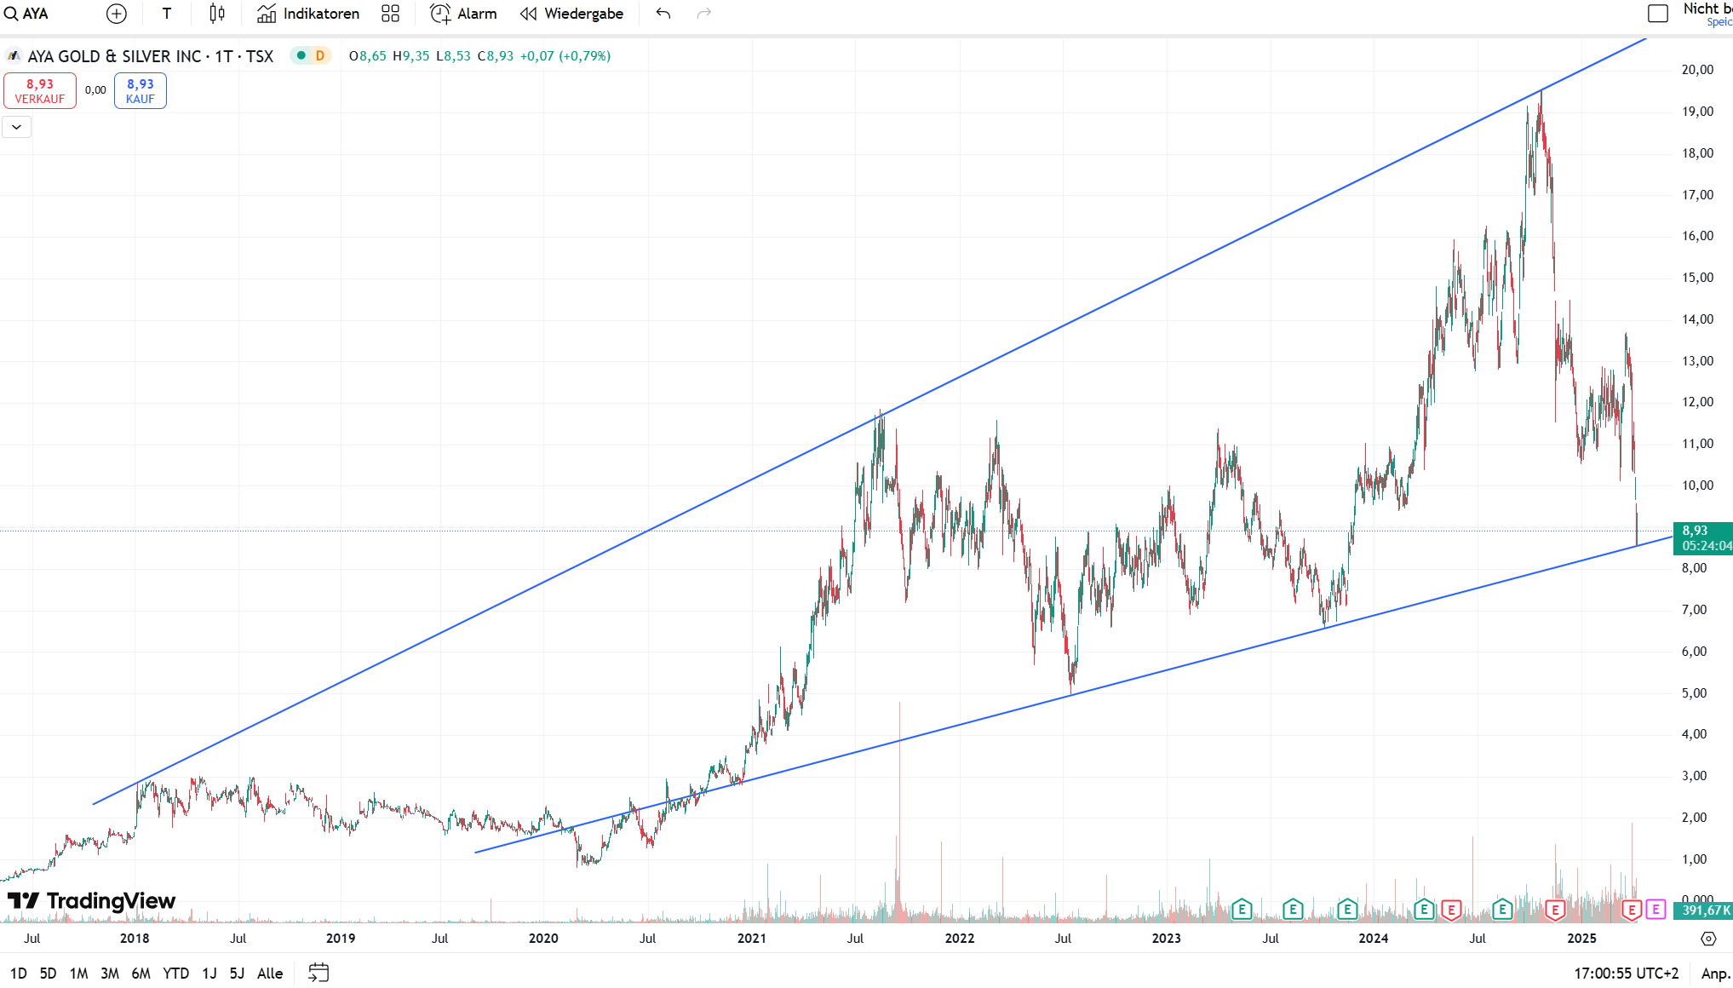This screenshot has height=988, width=1733.
Task: Open the T timeframe interval dropdown
Action: pos(167,14)
